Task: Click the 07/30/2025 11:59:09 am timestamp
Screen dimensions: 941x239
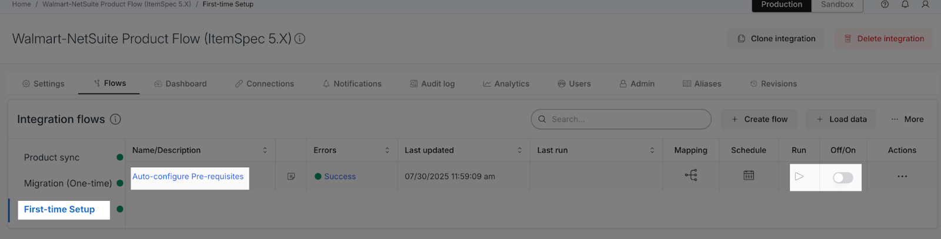Action: pos(450,176)
